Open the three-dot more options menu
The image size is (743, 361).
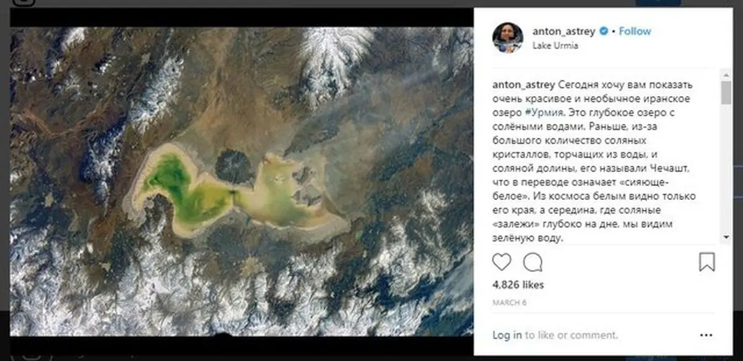coord(706,336)
